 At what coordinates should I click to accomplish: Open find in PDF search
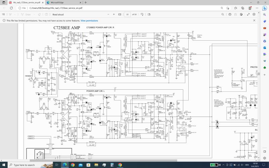coord(223,14)
